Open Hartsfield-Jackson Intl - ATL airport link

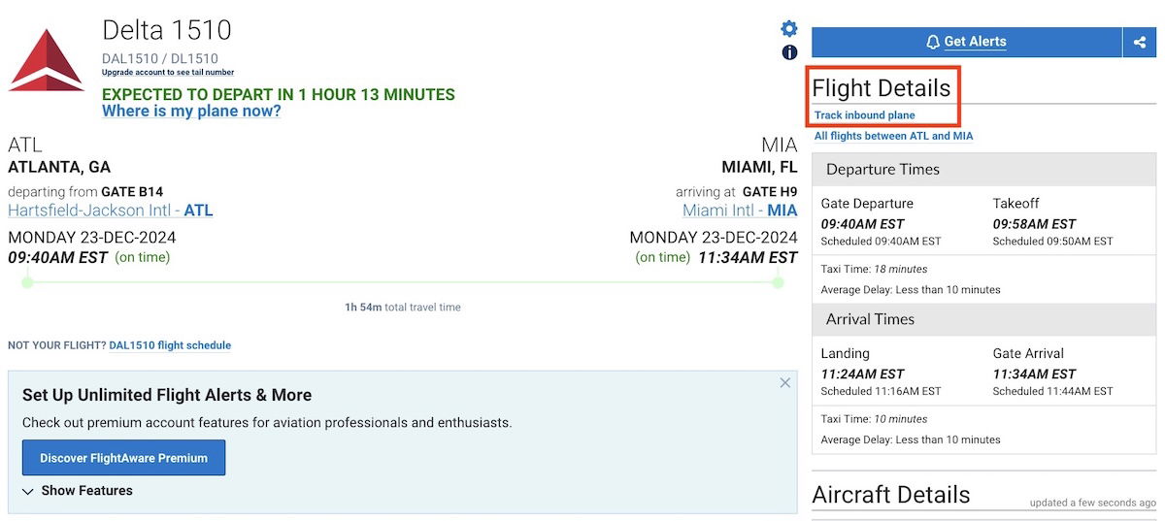pyautogui.click(x=111, y=211)
